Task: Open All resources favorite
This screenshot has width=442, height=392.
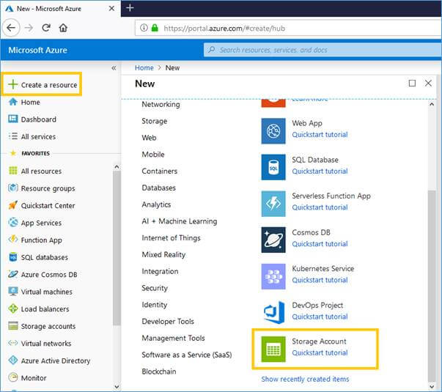Action: [x=35, y=171]
